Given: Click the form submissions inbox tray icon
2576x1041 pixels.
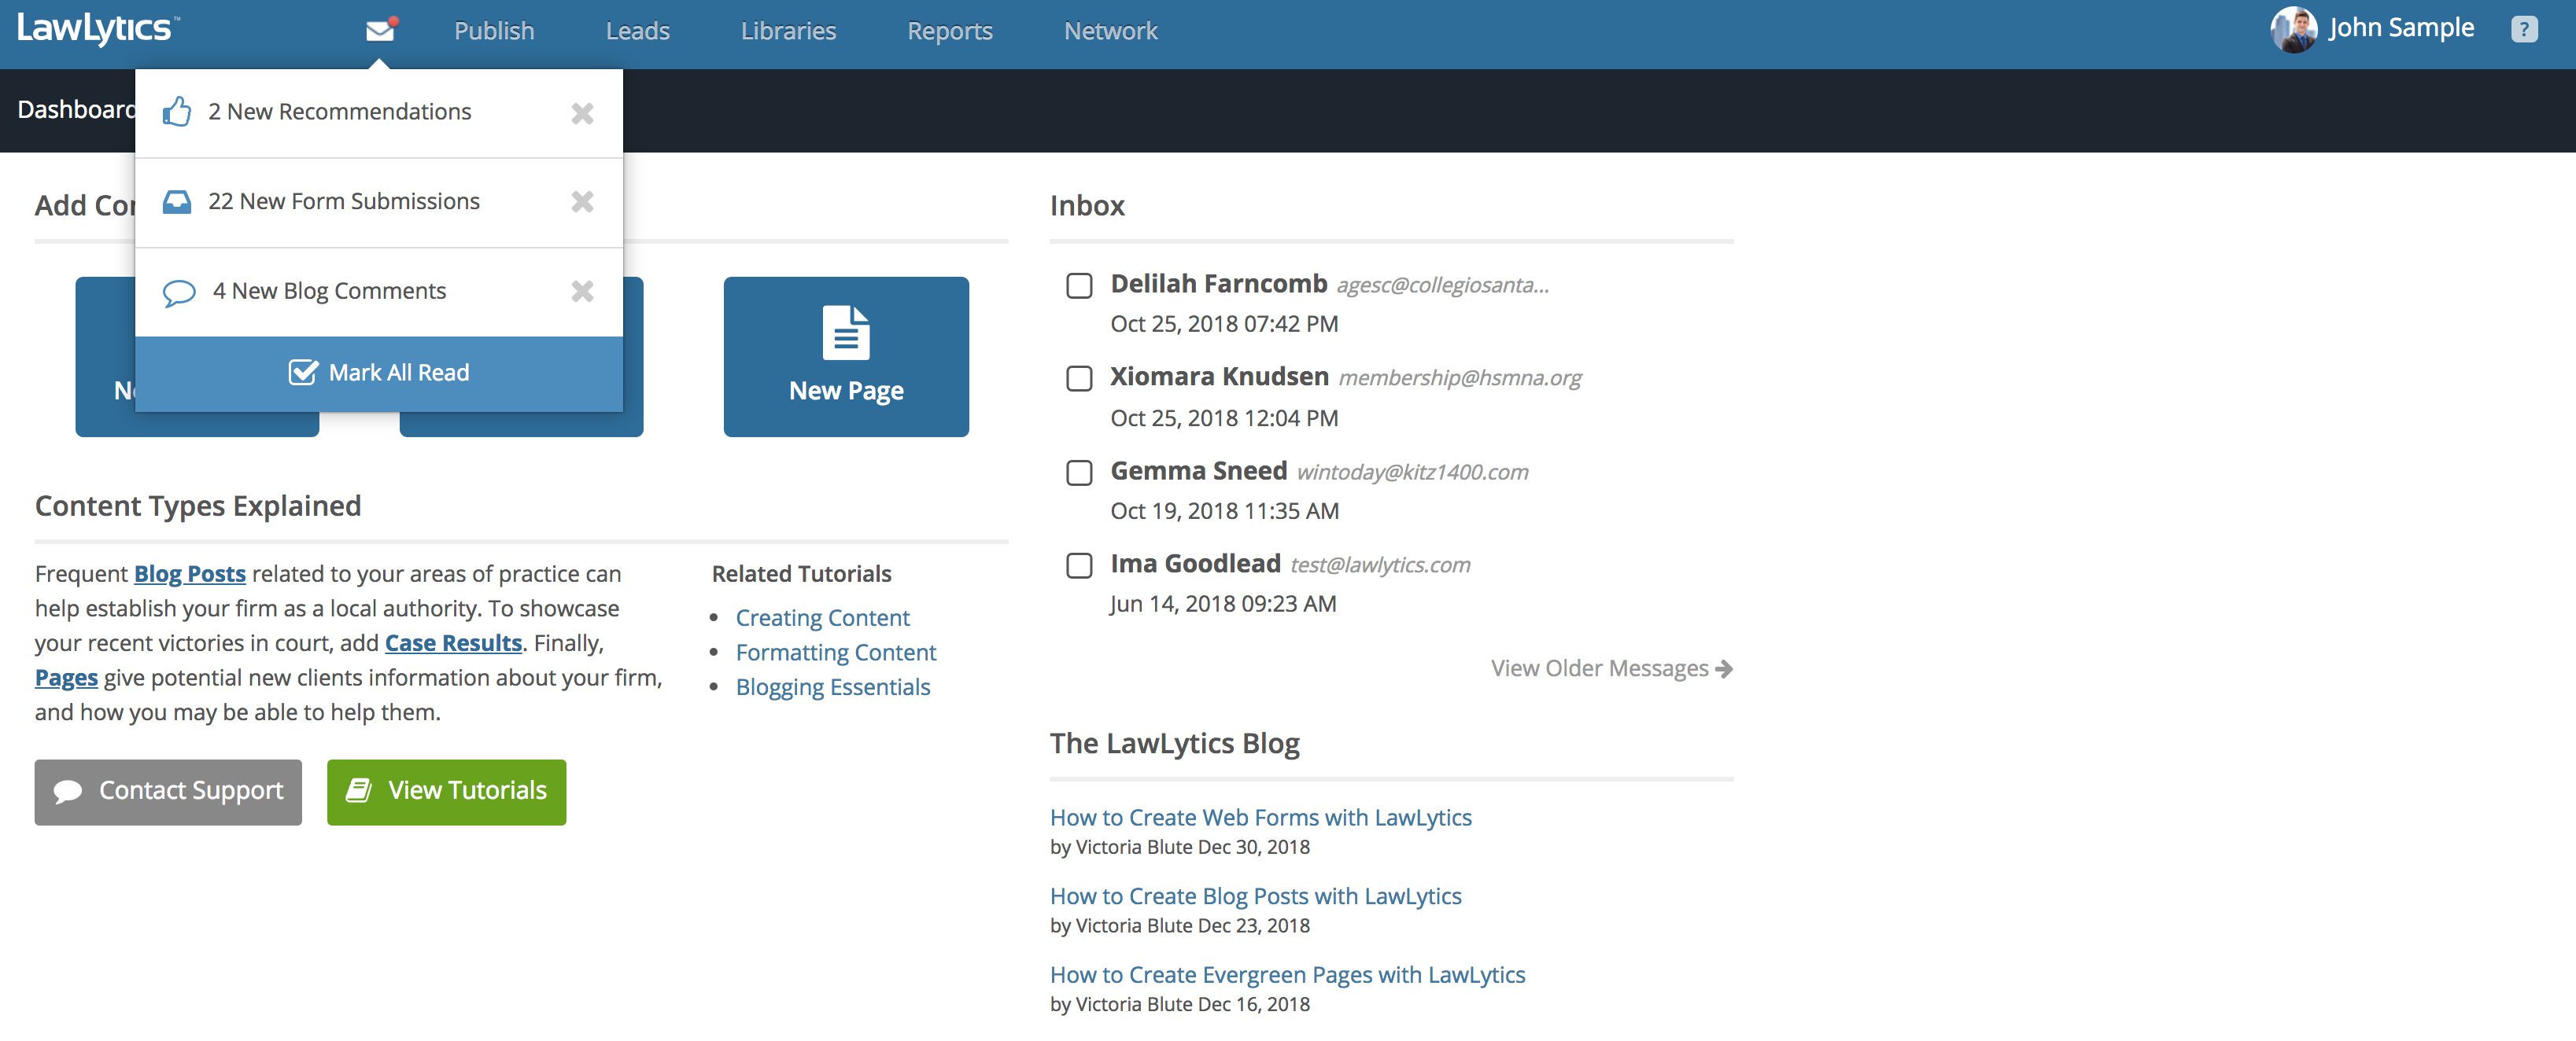Looking at the screenshot, I should (177, 202).
